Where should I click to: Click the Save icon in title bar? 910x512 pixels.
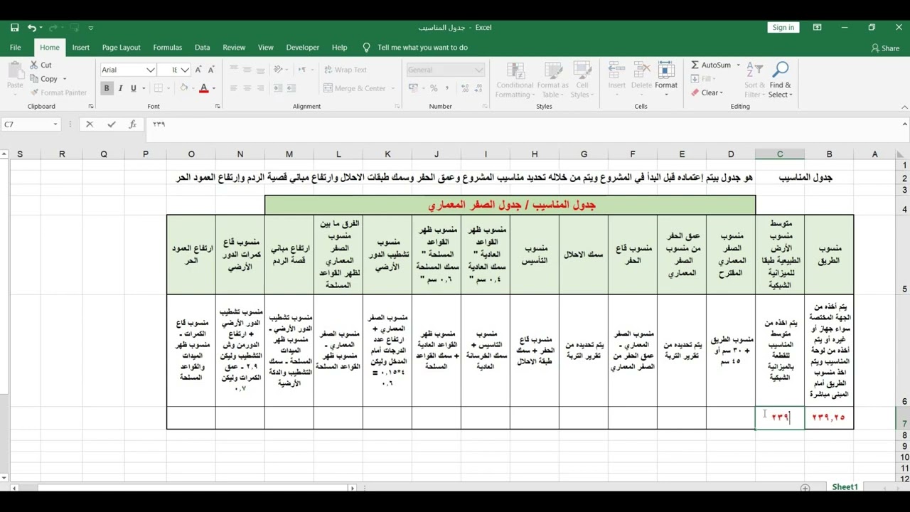coord(14,28)
